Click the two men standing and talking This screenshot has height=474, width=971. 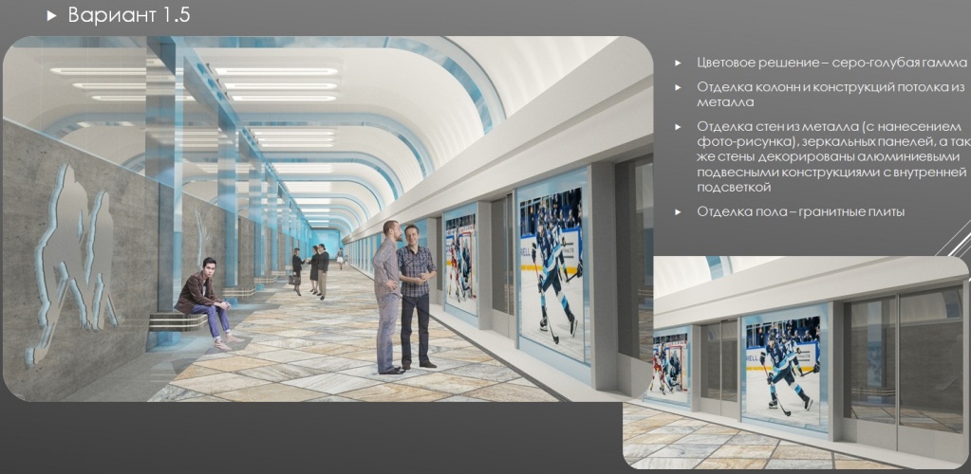(402, 294)
